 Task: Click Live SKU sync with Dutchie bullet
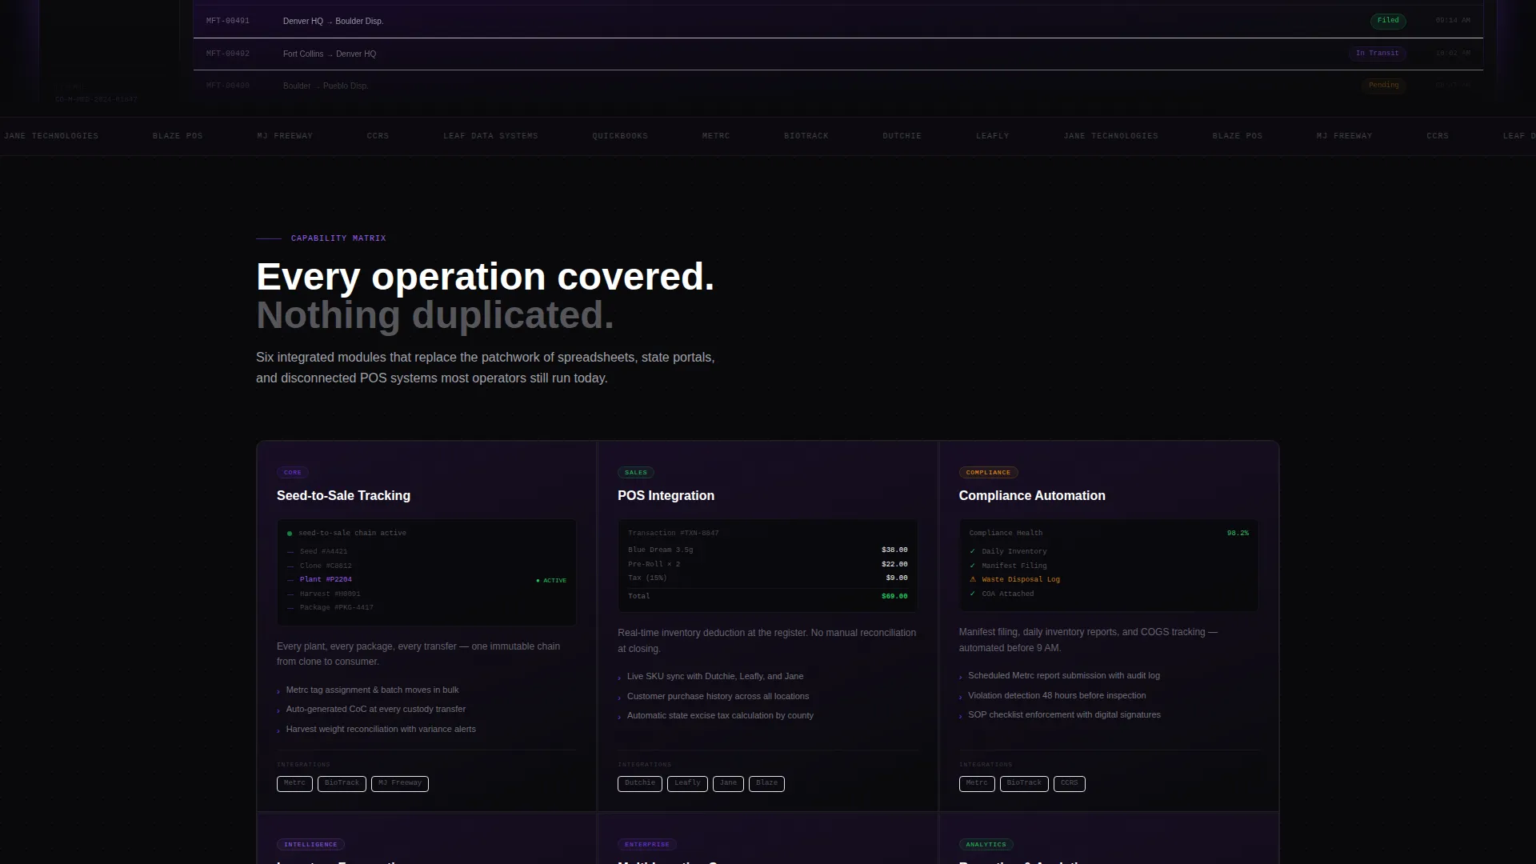coord(715,677)
